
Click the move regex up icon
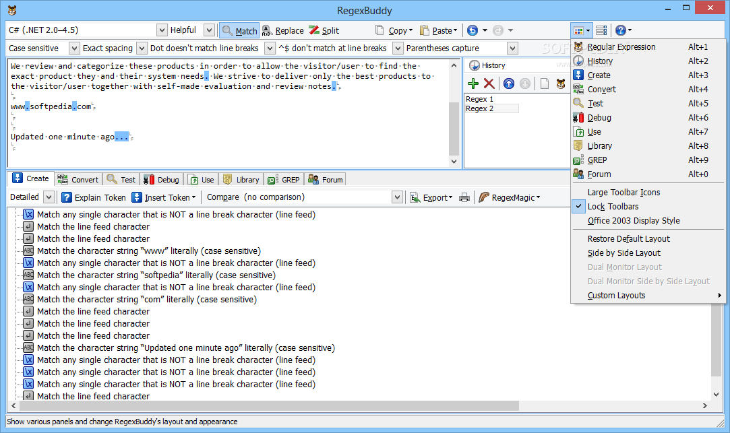coord(509,84)
